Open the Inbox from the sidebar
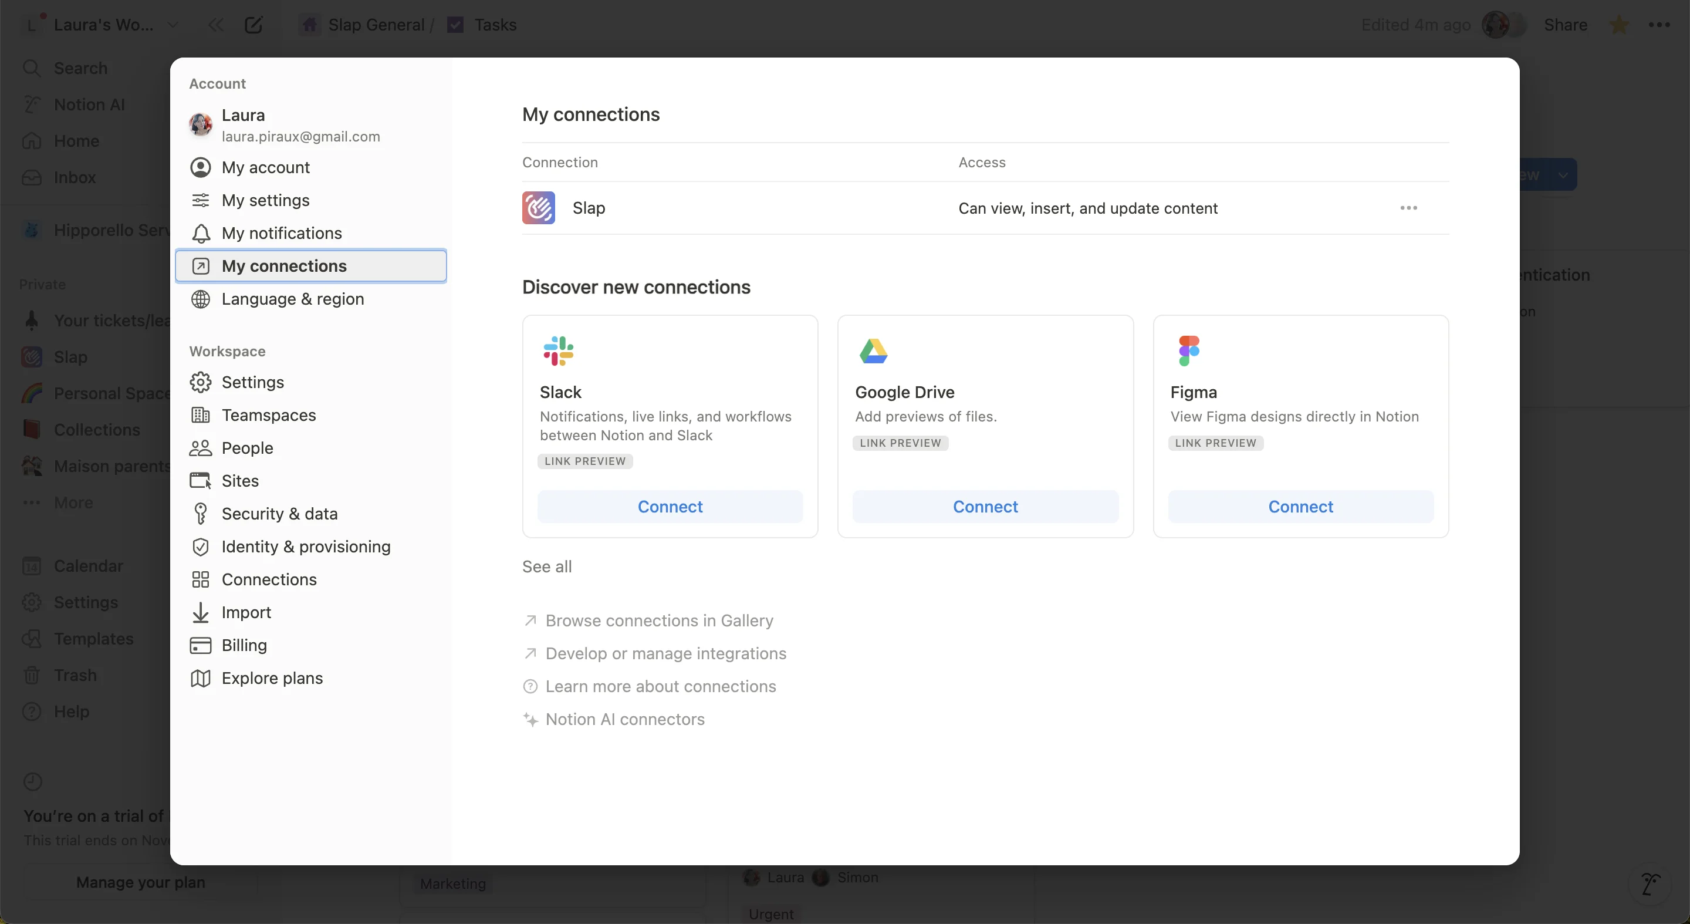Image resolution: width=1690 pixels, height=924 pixels. tap(73, 177)
